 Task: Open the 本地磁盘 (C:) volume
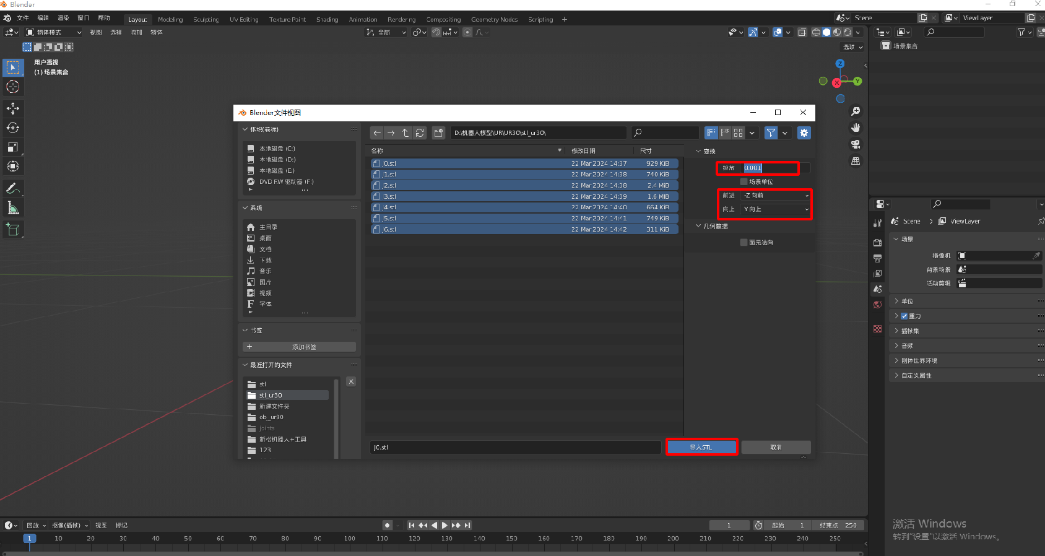click(277, 149)
